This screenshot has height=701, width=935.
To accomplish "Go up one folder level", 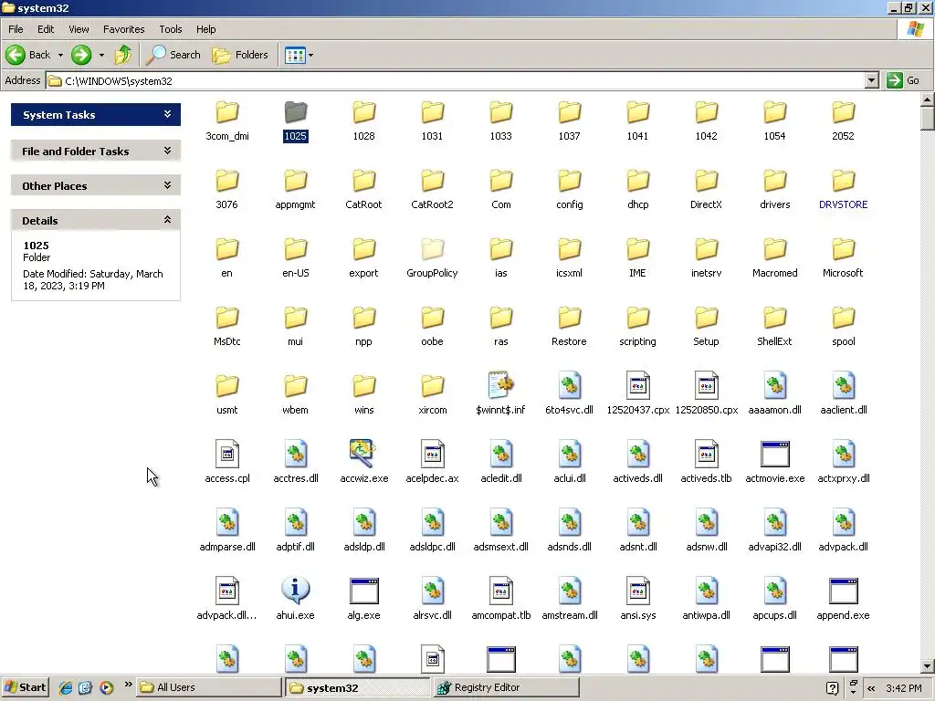I will click(123, 55).
